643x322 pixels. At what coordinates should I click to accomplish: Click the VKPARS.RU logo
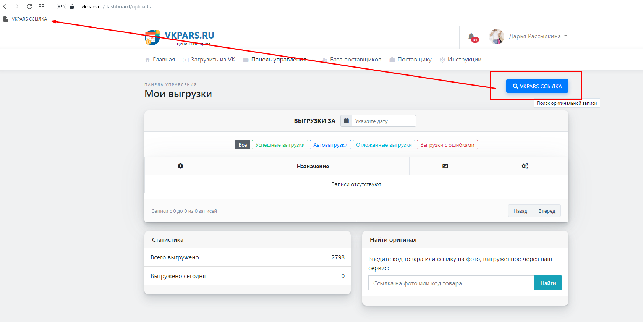pyautogui.click(x=180, y=37)
